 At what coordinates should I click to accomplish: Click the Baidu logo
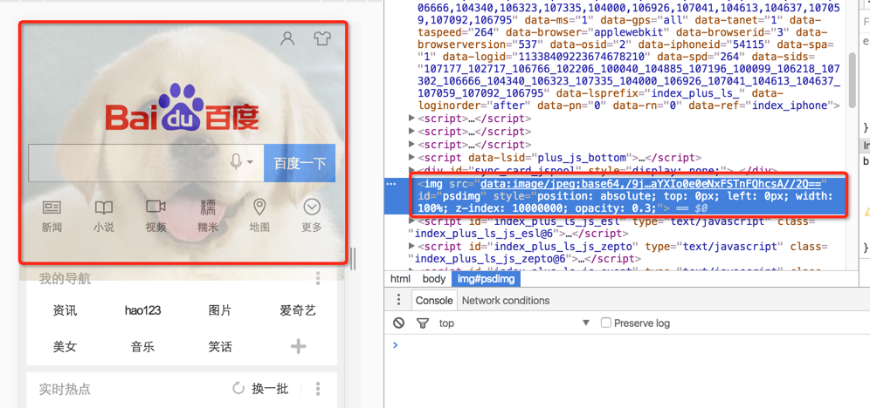pos(182,107)
